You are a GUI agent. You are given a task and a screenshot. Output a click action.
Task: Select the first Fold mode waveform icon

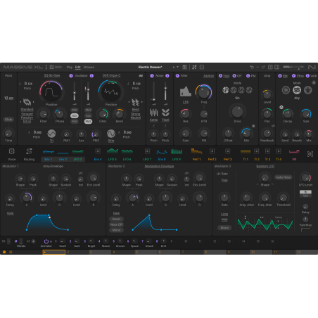(226, 90)
